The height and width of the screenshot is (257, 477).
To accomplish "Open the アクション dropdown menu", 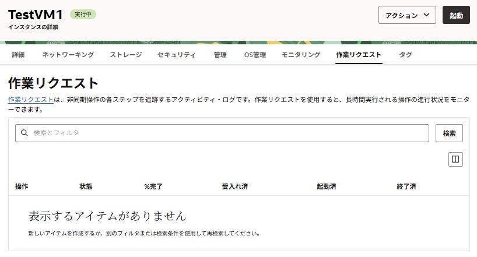I will click(407, 16).
